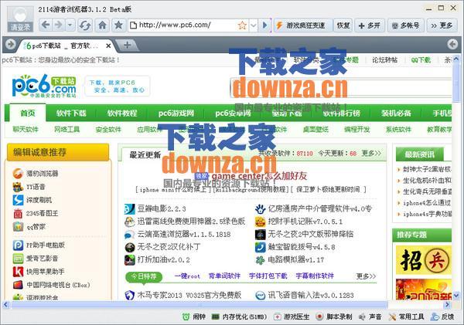Click the PP助手电脑版 icon
Image resolution: width=464 pixels, height=325 pixels.
tap(18, 245)
